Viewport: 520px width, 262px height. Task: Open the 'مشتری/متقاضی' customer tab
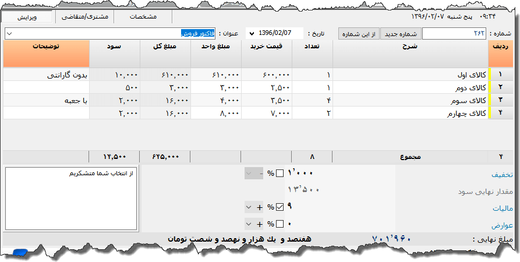coord(85,17)
